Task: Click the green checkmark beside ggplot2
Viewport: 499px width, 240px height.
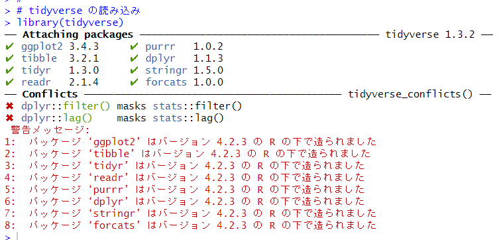Action: coord(9,47)
